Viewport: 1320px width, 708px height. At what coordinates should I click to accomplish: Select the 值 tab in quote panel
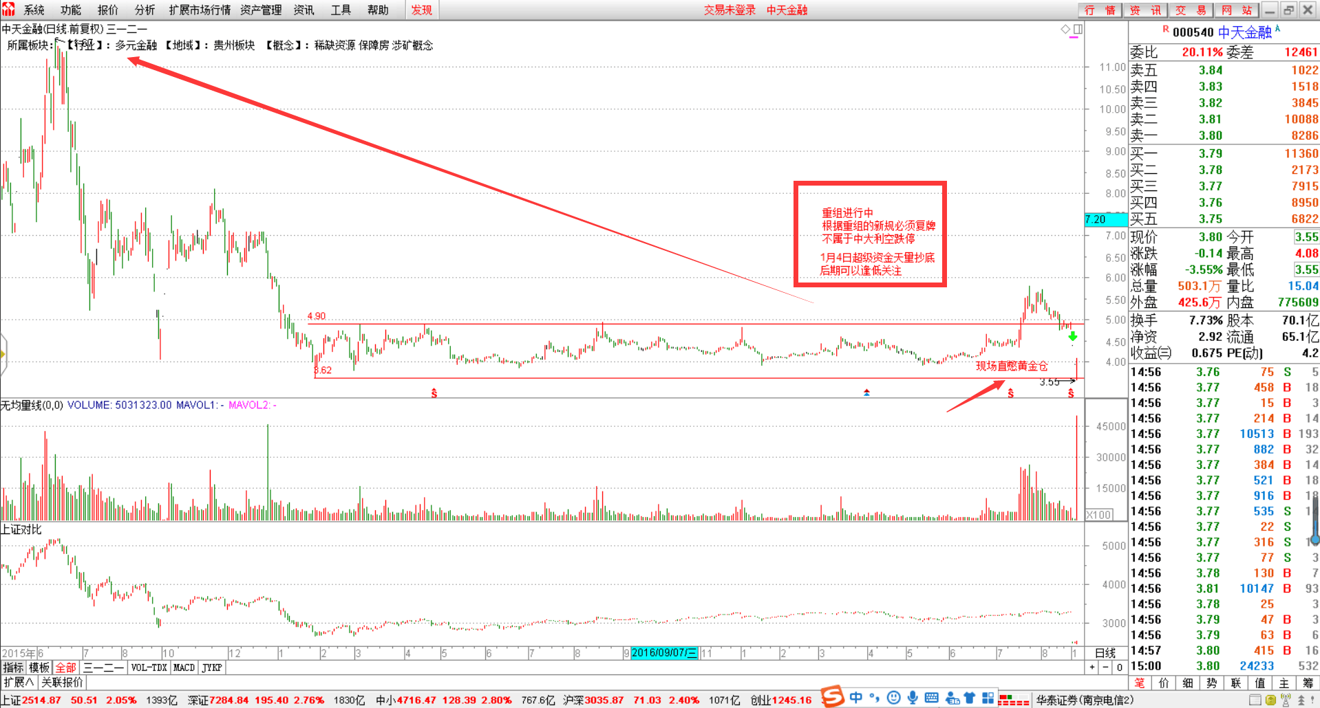pos(1260,683)
